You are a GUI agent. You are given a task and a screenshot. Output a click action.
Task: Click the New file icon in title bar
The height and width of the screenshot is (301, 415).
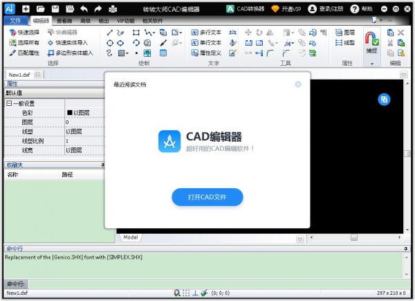pos(26,9)
